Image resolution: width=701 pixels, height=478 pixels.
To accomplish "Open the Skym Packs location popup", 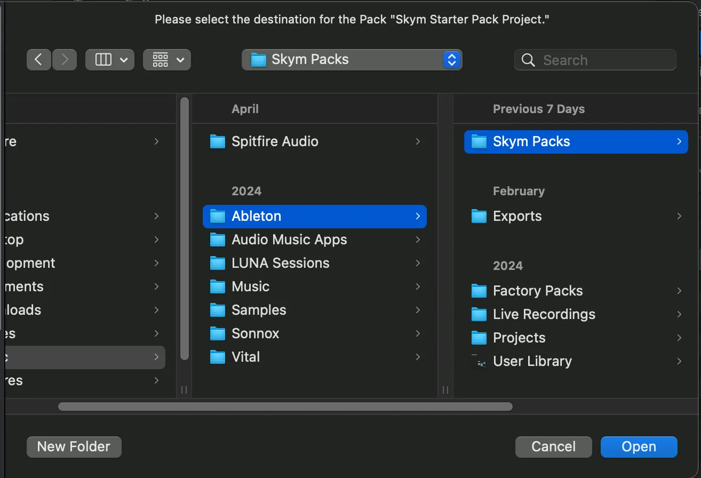I will (352, 60).
